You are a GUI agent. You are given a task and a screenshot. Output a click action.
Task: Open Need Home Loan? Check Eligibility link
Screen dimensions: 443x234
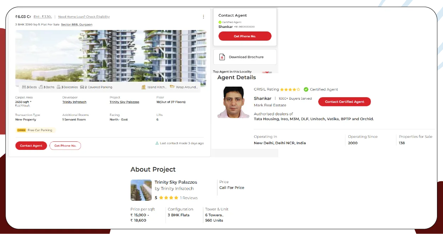[84, 17]
